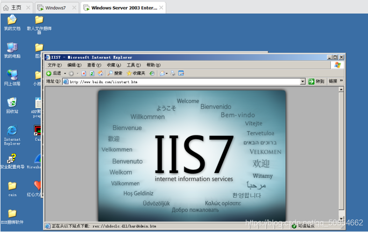368x232 pixels.
Task: Open the 文件(F) menu
Action: click(x=55, y=65)
